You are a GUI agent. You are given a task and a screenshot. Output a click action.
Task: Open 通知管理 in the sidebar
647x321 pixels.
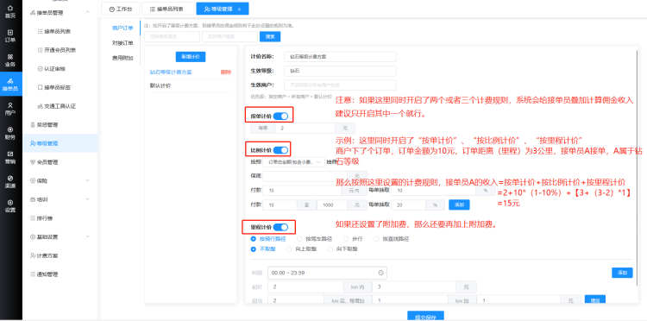[47, 274]
